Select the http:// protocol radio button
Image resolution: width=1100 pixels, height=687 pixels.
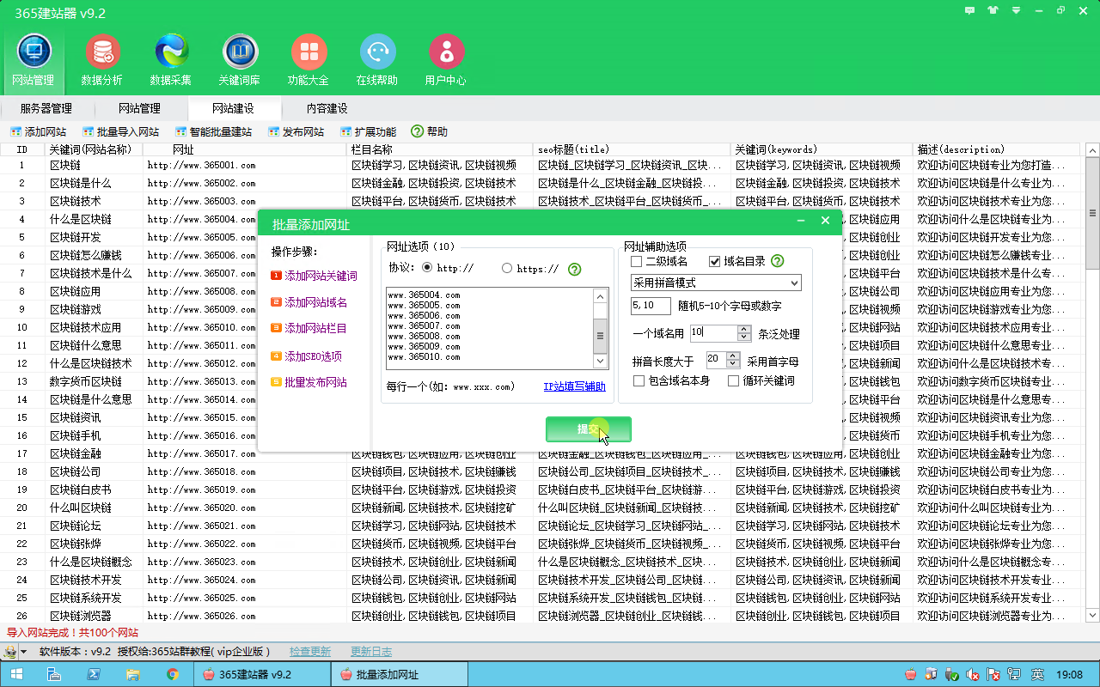click(427, 268)
